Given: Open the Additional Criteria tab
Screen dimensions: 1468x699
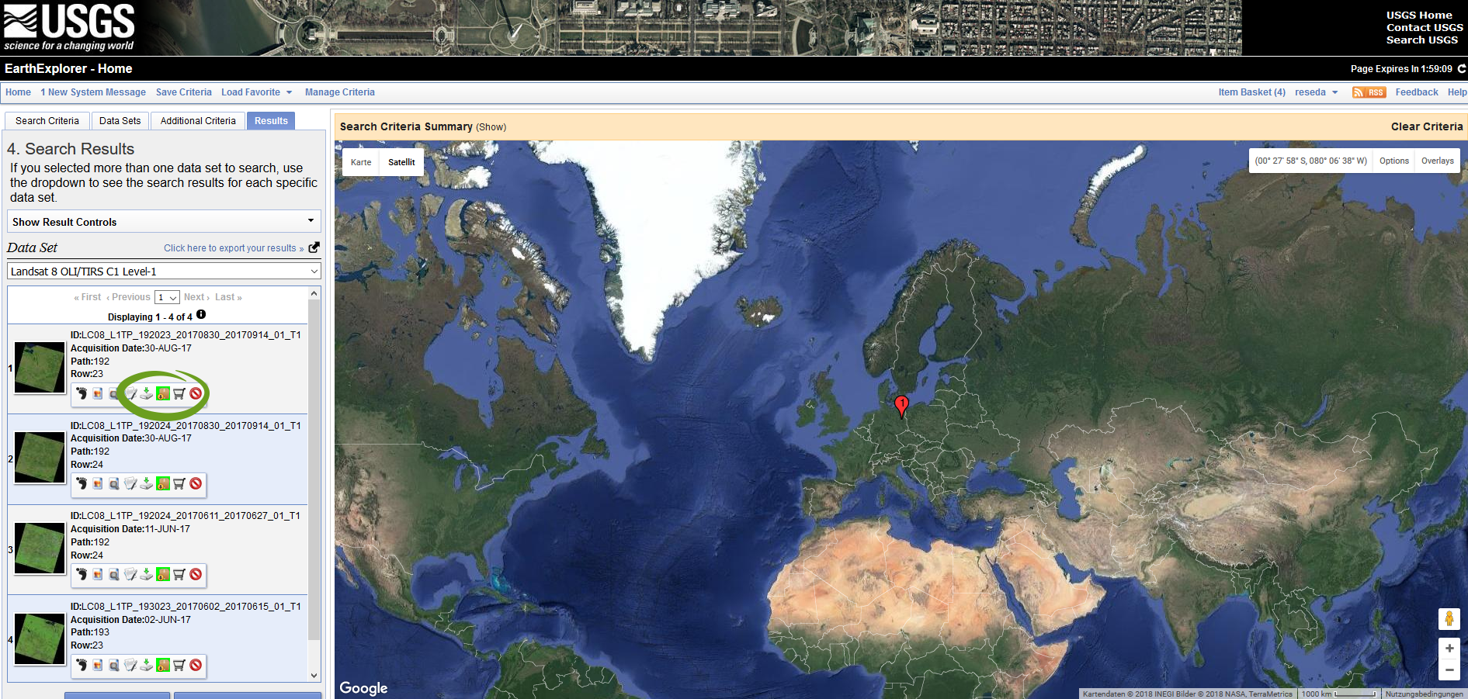Looking at the screenshot, I should click(x=198, y=121).
